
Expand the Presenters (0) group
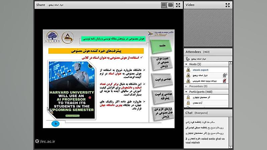(x=186, y=86)
